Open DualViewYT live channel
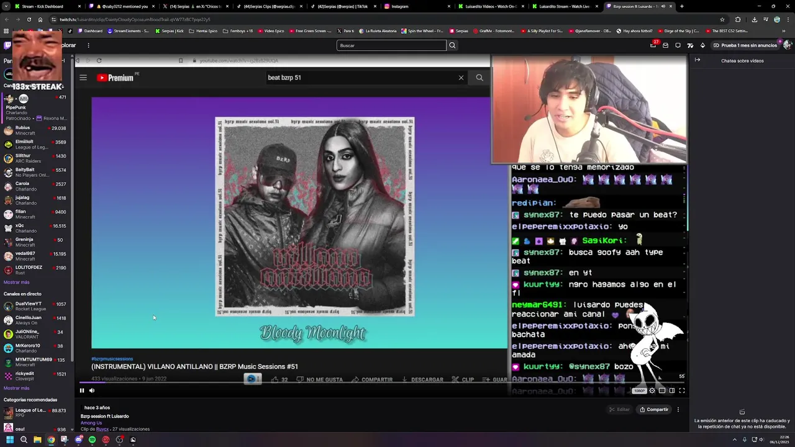This screenshot has width=795, height=447. coord(36,306)
